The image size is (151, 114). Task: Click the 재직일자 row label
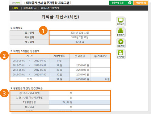29,42
